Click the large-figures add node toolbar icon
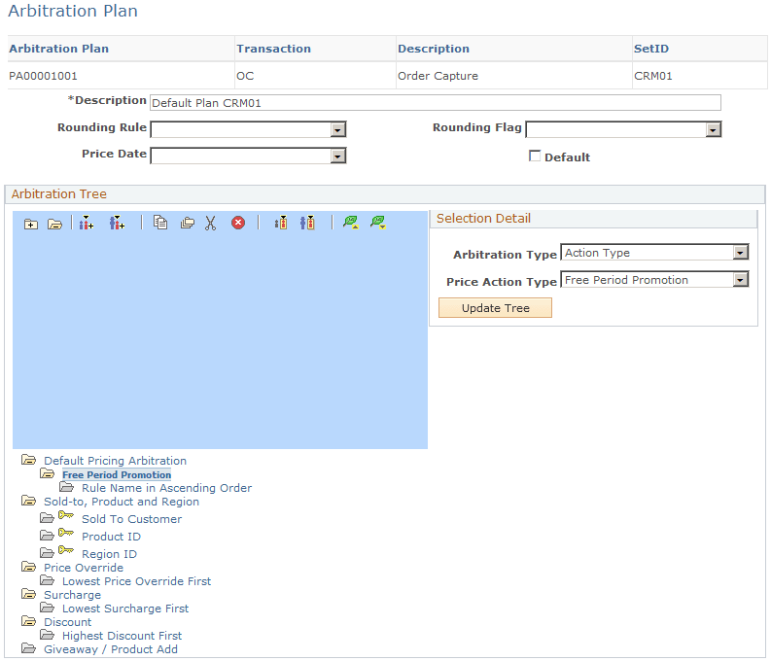Viewport: 771px width, 661px height. coord(117,224)
